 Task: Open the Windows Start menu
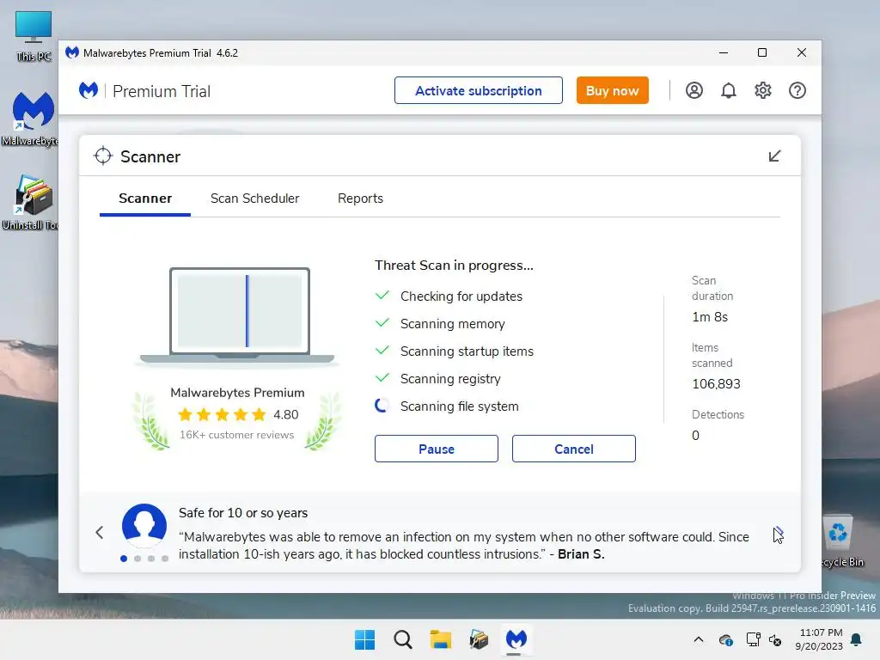point(364,639)
